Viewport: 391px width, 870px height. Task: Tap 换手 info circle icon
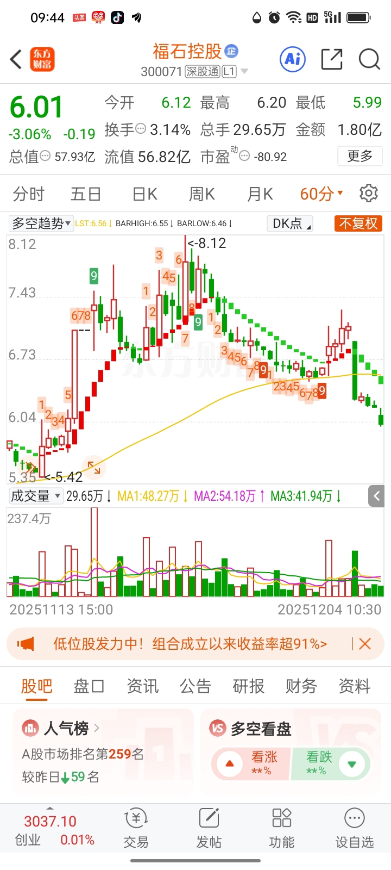click(141, 129)
